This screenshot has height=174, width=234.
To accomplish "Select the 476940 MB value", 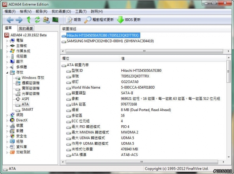I will (129, 149).
